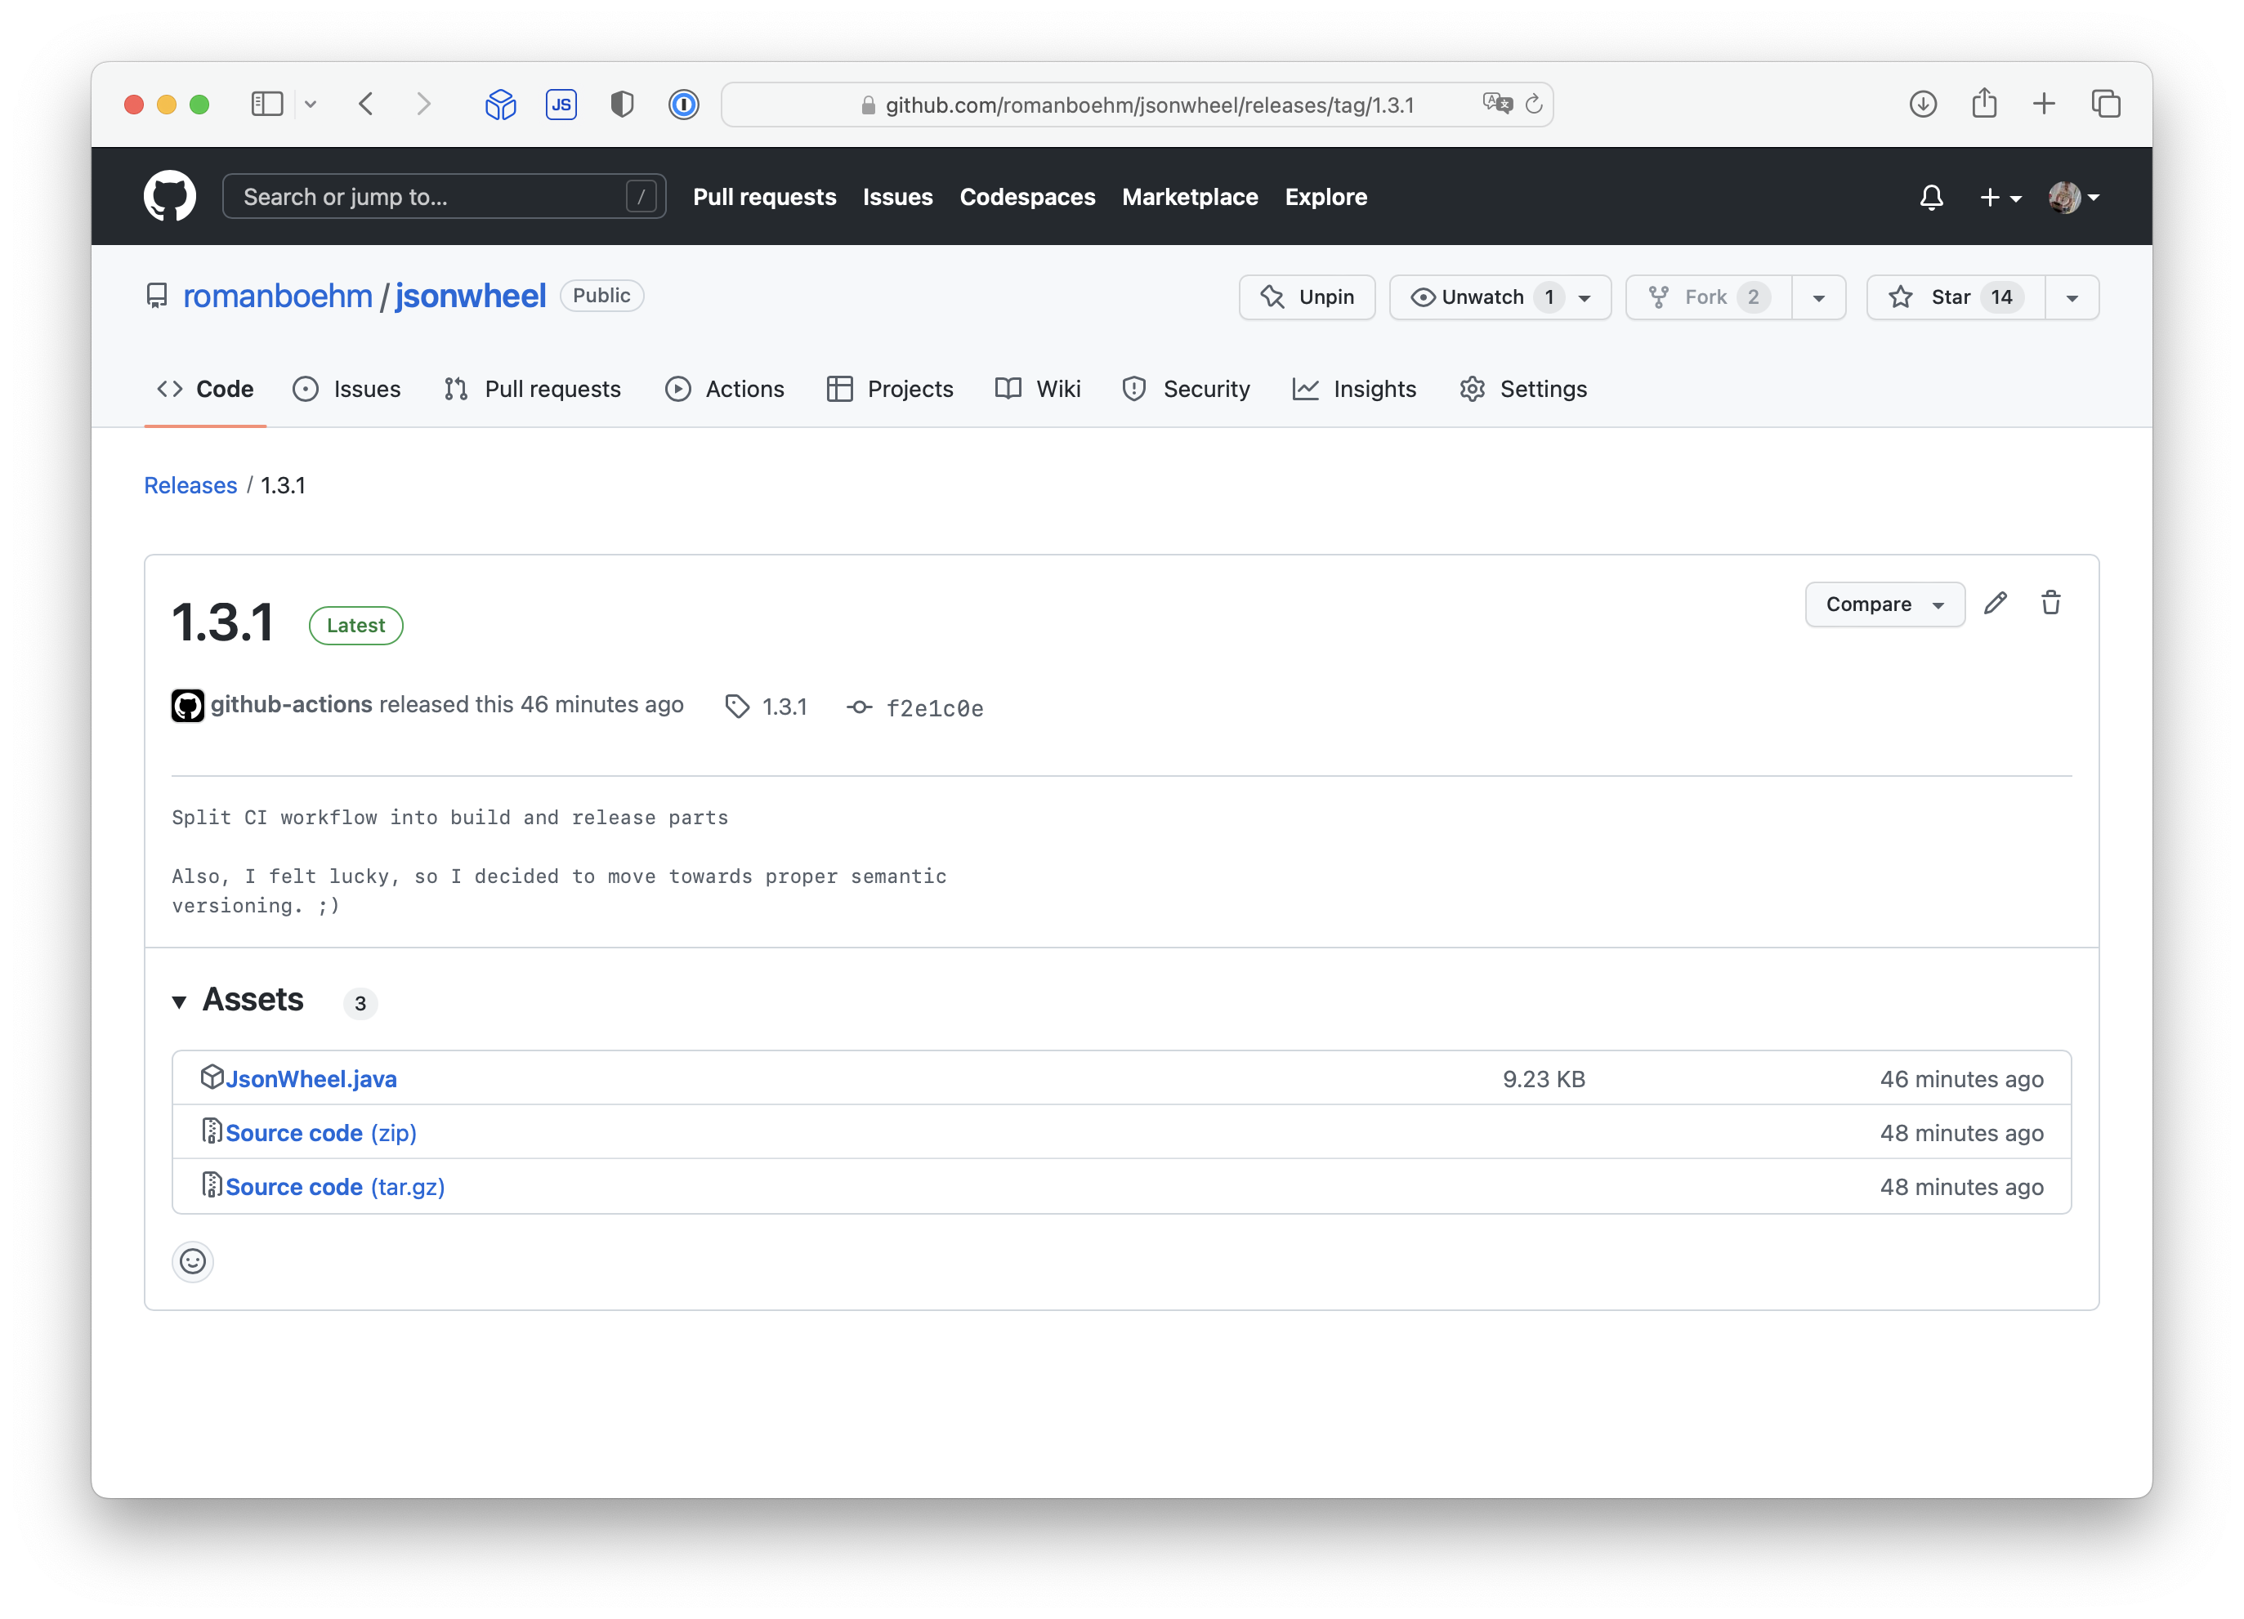Open the Marketplace menu item
This screenshot has height=1619, width=2244.
[1189, 197]
